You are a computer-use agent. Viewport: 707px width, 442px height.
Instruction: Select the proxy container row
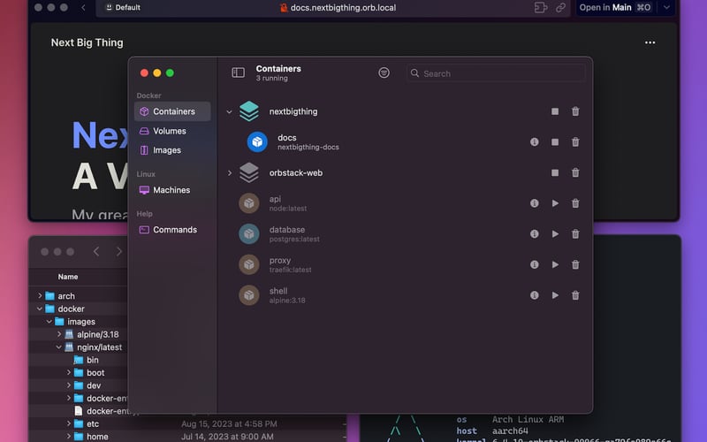[x=405, y=264]
